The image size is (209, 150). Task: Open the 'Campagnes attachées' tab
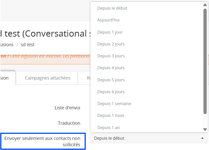pyautogui.click(x=48, y=78)
